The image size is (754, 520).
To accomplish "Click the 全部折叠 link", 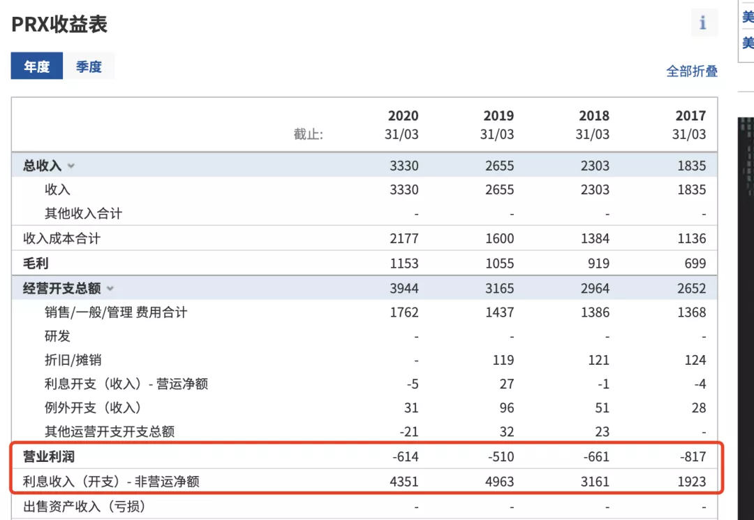I will (x=691, y=71).
